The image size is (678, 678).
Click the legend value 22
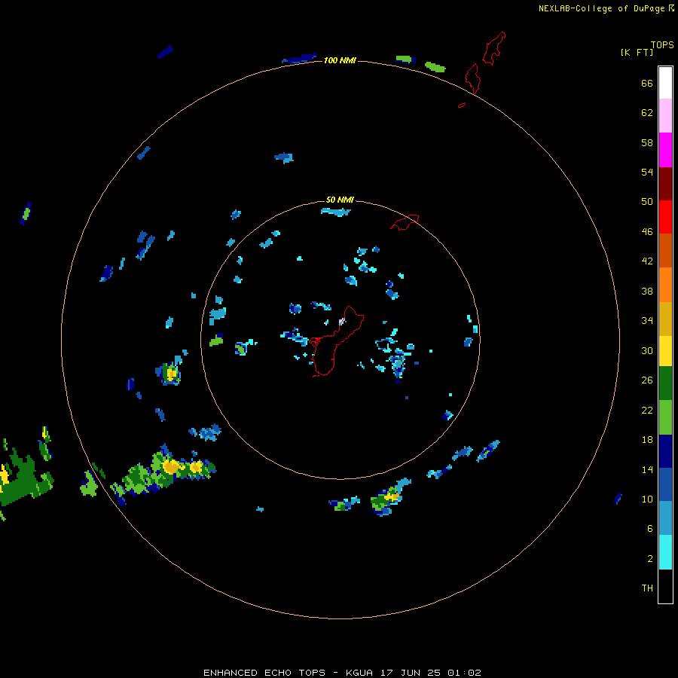647,411
